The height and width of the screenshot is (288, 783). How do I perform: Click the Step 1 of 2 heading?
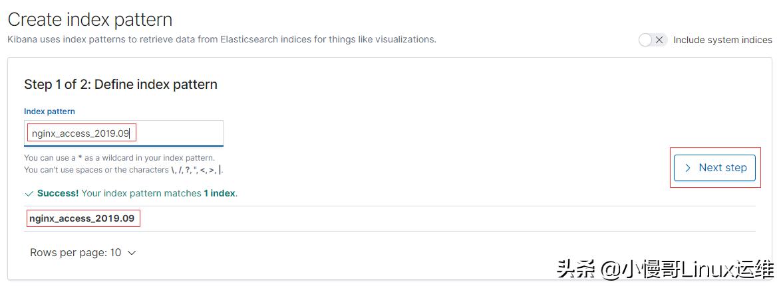120,84
